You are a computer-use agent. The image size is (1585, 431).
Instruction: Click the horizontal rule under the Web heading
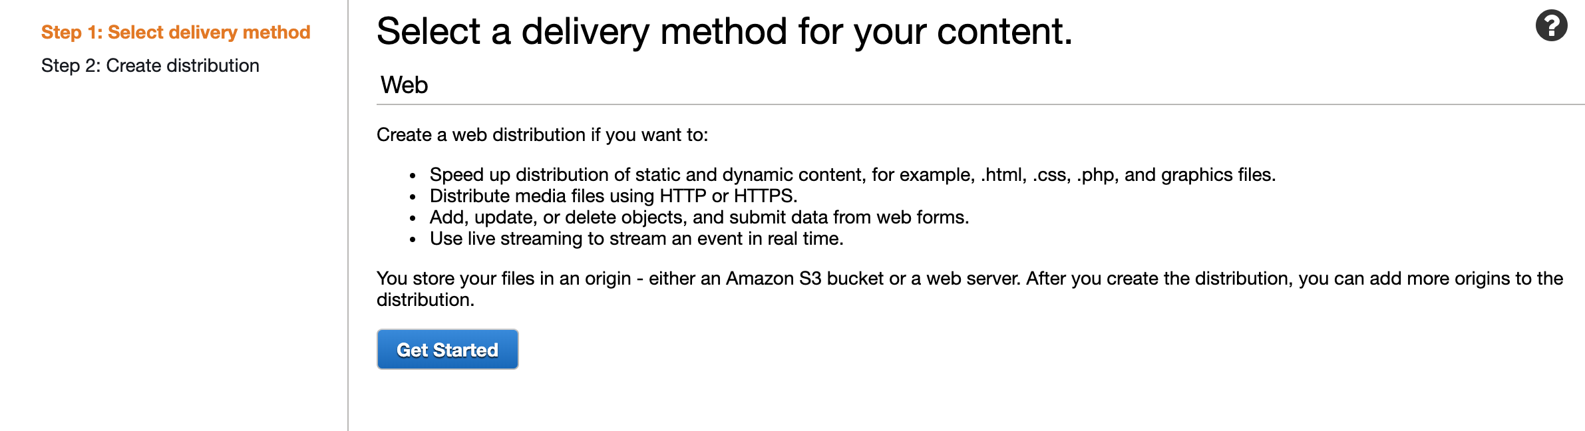click(x=979, y=104)
